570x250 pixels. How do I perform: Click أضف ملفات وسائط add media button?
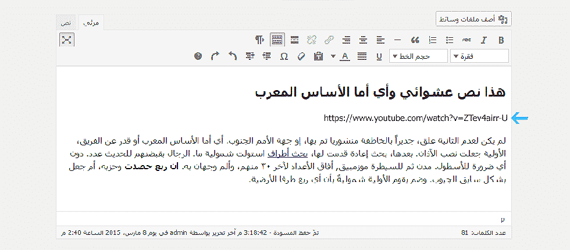(x=473, y=19)
